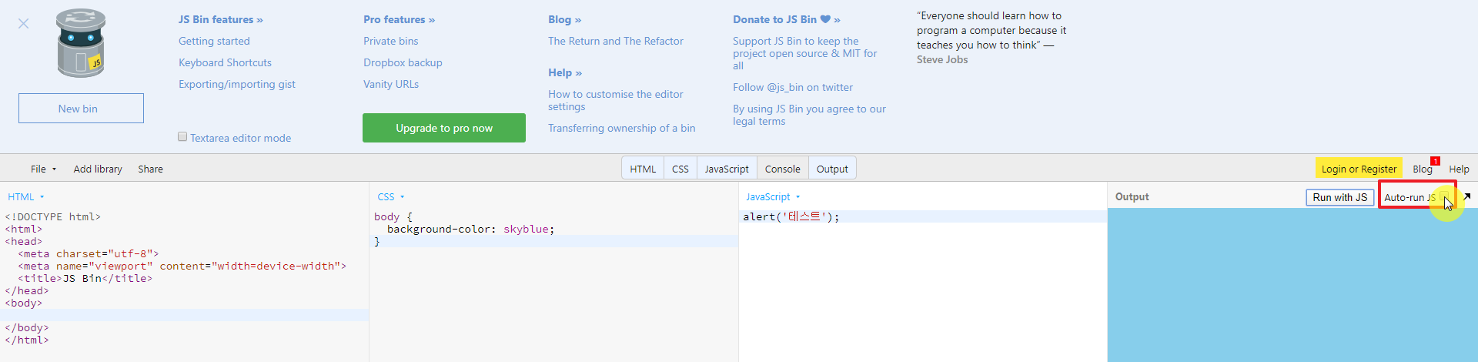Screen dimensions: 1478x362
Task: Toggle the CSS panel tab
Action: [x=680, y=169]
